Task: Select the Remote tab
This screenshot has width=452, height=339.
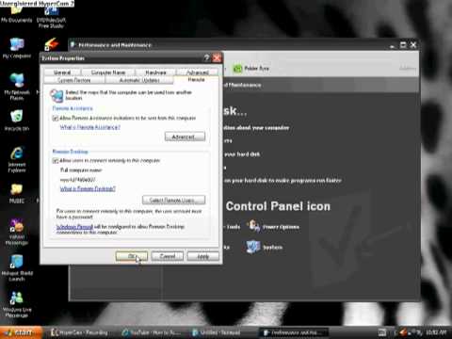Action: click(196, 80)
